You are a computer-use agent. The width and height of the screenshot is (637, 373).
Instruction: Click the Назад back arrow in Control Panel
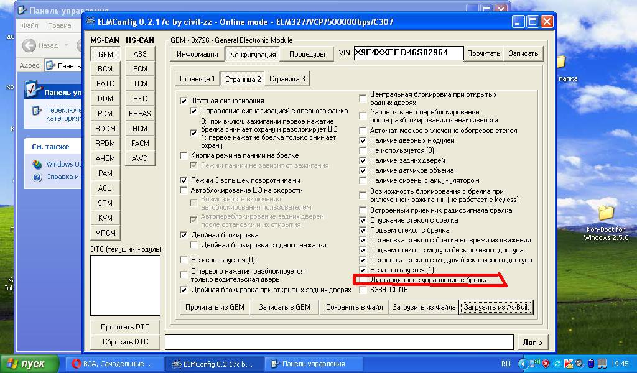click(29, 45)
